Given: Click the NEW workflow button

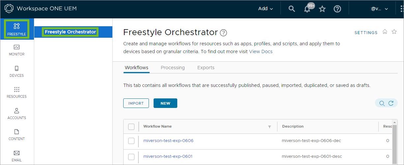Looking at the screenshot, I should click(x=165, y=103).
